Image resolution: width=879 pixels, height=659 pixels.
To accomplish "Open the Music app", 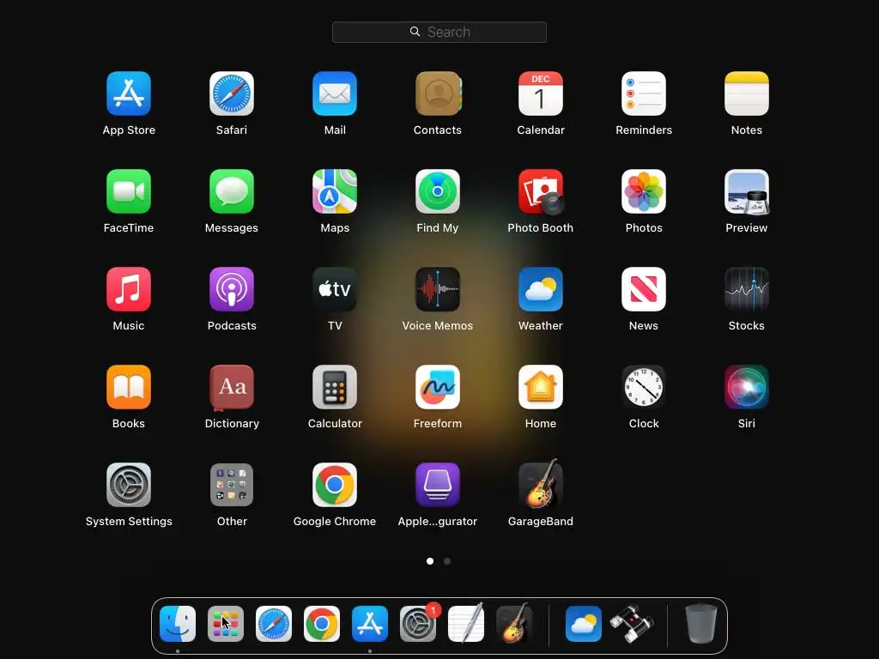I will click(x=129, y=289).
